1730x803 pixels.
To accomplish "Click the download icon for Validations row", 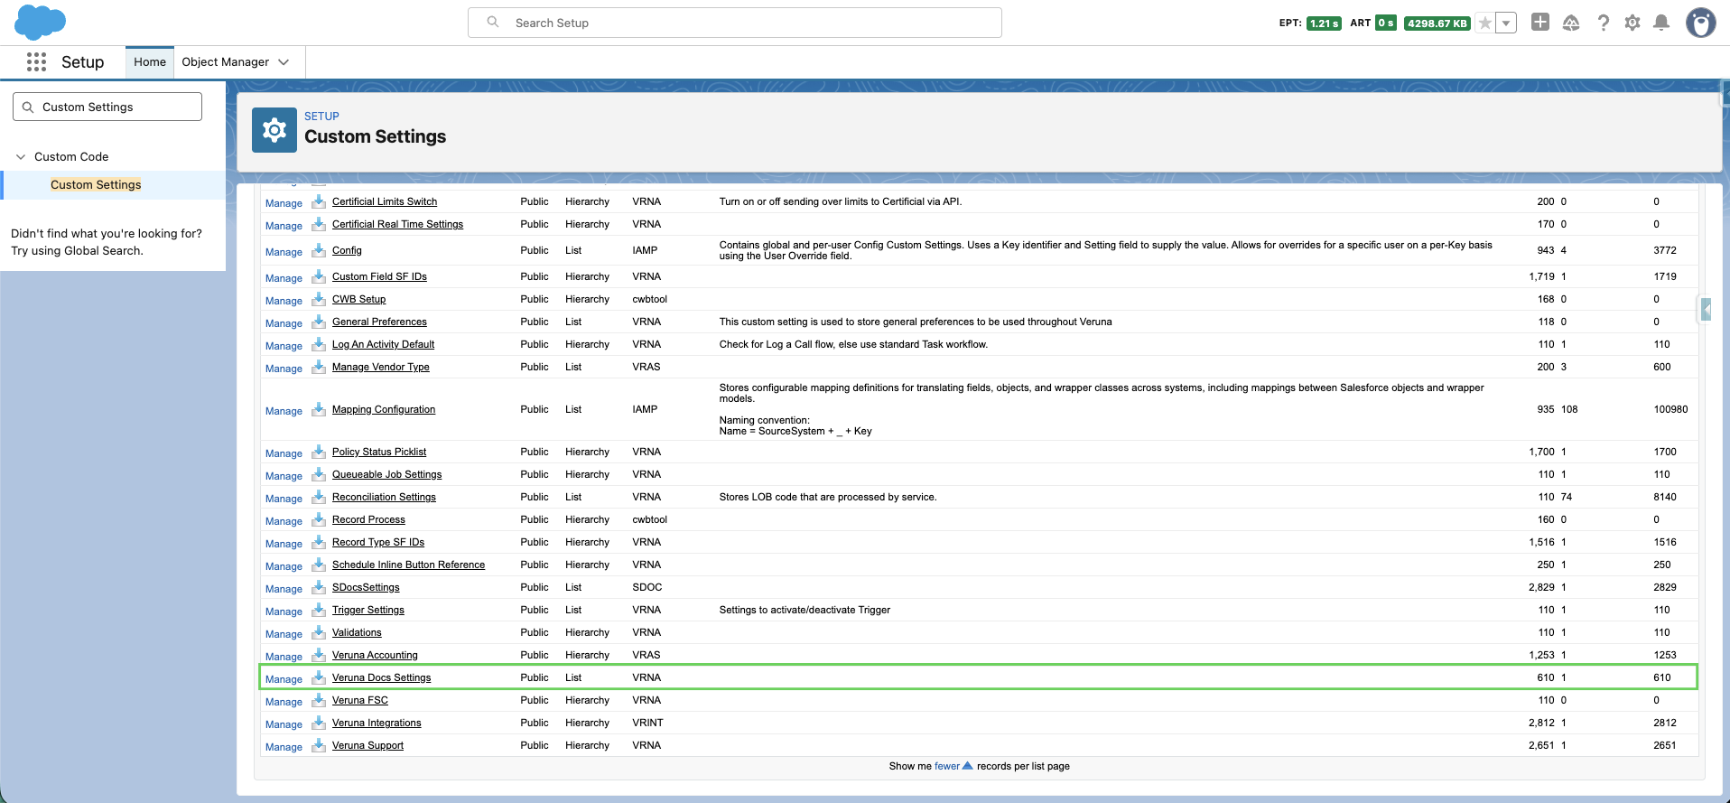I will pyautogui.click(x=319, y=632).
